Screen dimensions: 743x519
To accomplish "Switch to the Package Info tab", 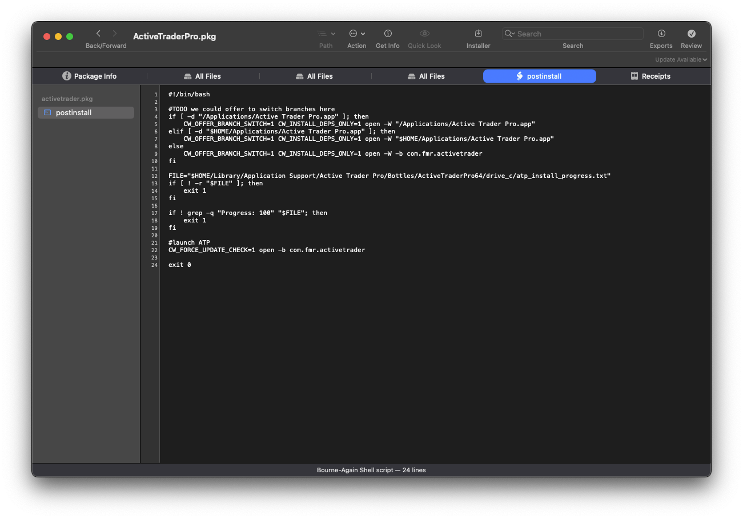I will click(90, 76).
